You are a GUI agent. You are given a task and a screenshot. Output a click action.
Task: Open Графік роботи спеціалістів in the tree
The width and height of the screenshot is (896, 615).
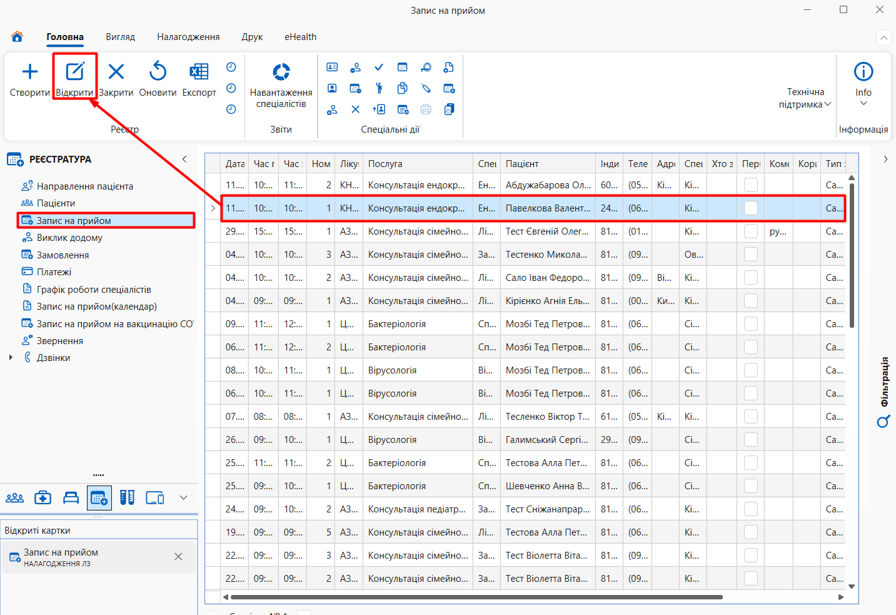pos(94,290)
